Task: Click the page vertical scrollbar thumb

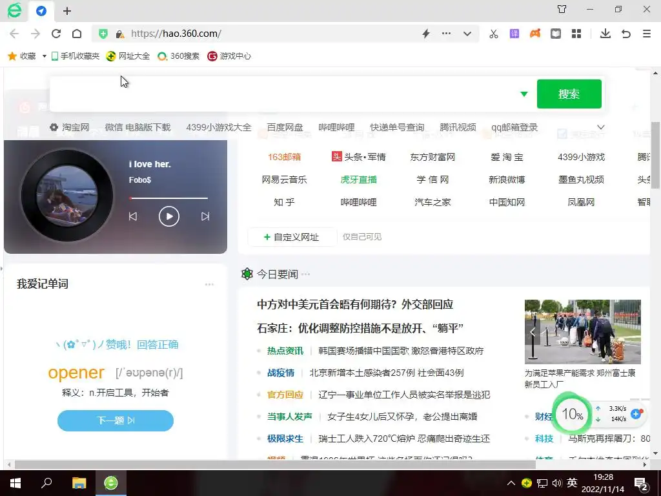Action: pyautogui.click(x=656, y=154)
